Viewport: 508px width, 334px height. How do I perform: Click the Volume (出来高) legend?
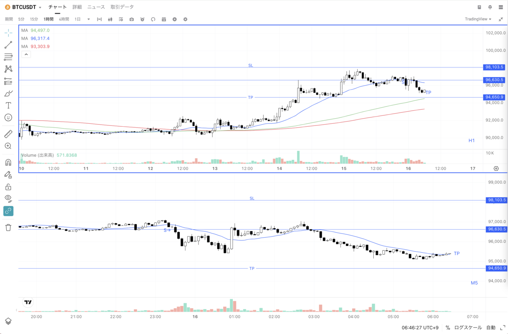click(x=49, y=156)
